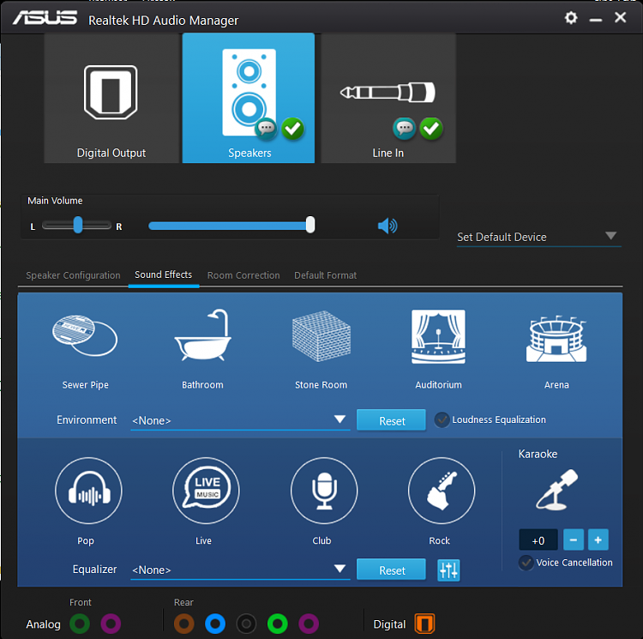Choose the Stone Room environment effect
The image size is (643, 639).
coord(321,336)
